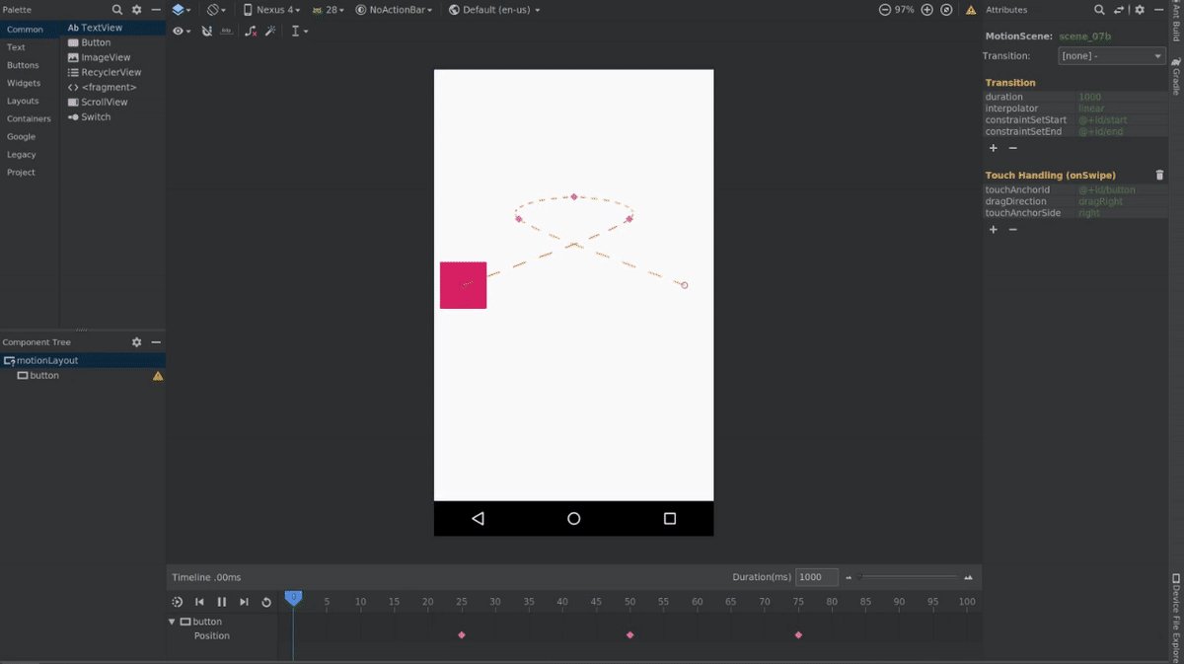
Task: Click the zoom-in icon above Attributes
Action: click(x=925, y=9)
